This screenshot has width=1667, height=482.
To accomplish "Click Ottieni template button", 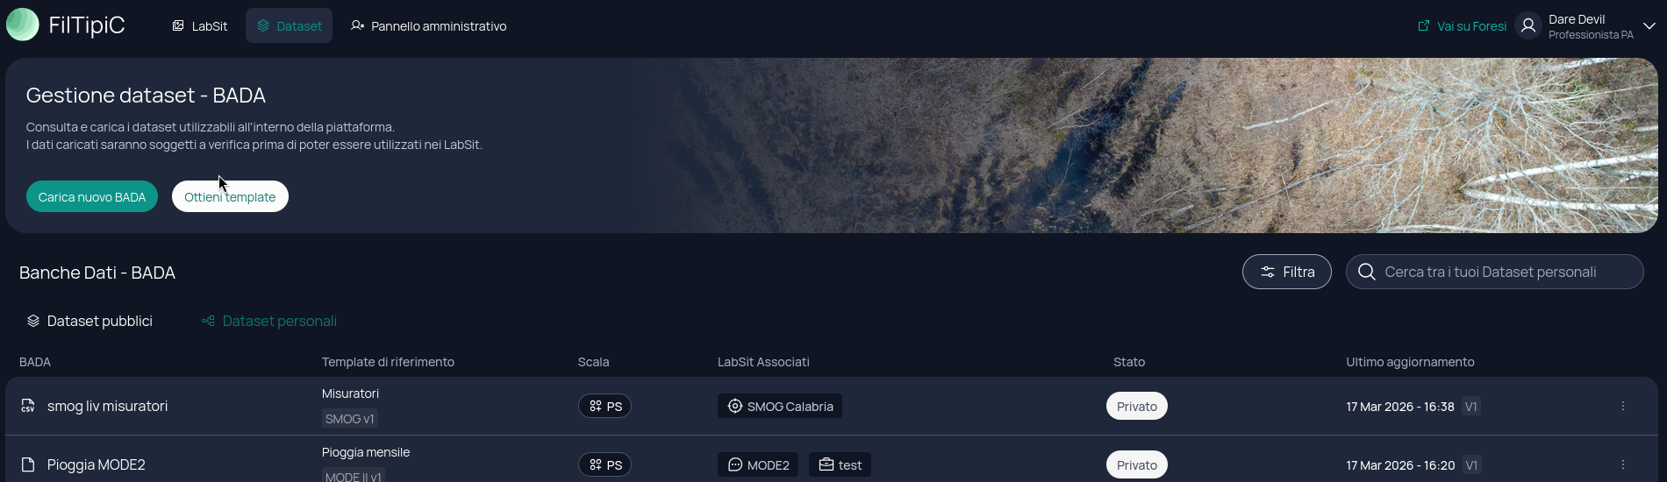I will [x=230, y=196].
